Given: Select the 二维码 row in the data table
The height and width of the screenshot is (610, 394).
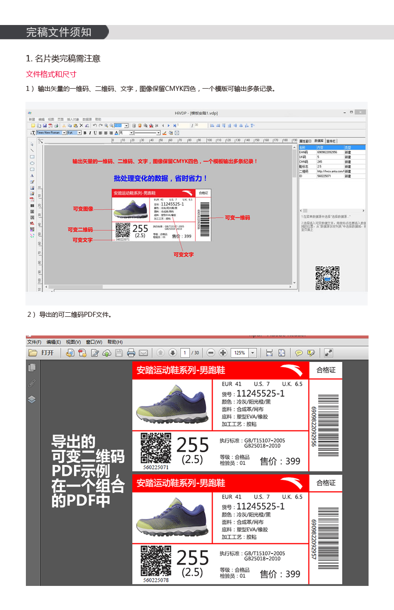Looking at the screenshot, I should click(332, 171).
